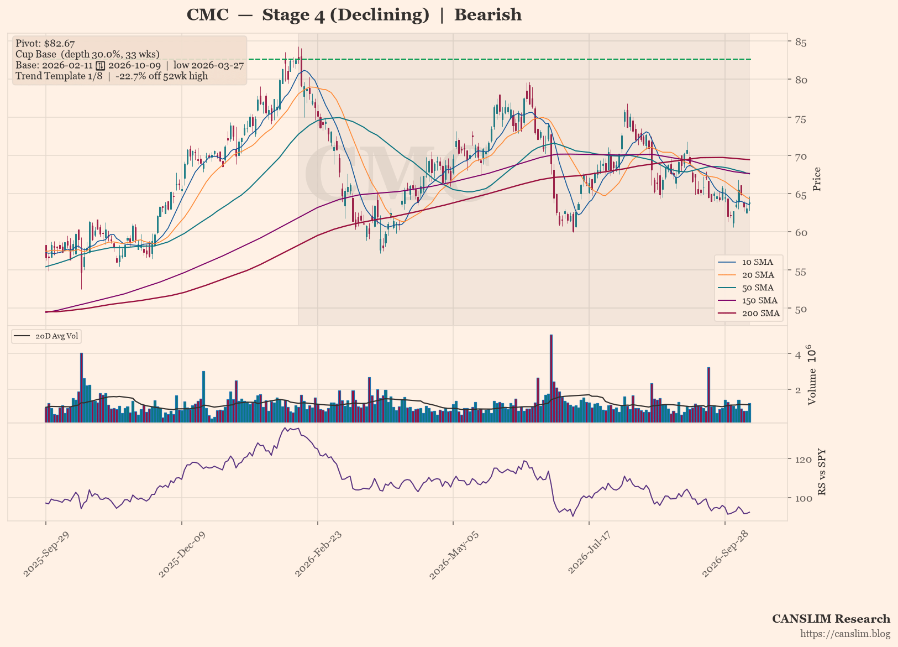
Task: Click the RS axis tick '120'
Action: (803, 460)
